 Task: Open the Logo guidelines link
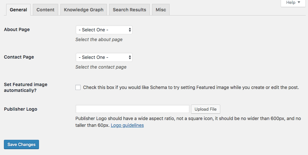coord(127,125)
